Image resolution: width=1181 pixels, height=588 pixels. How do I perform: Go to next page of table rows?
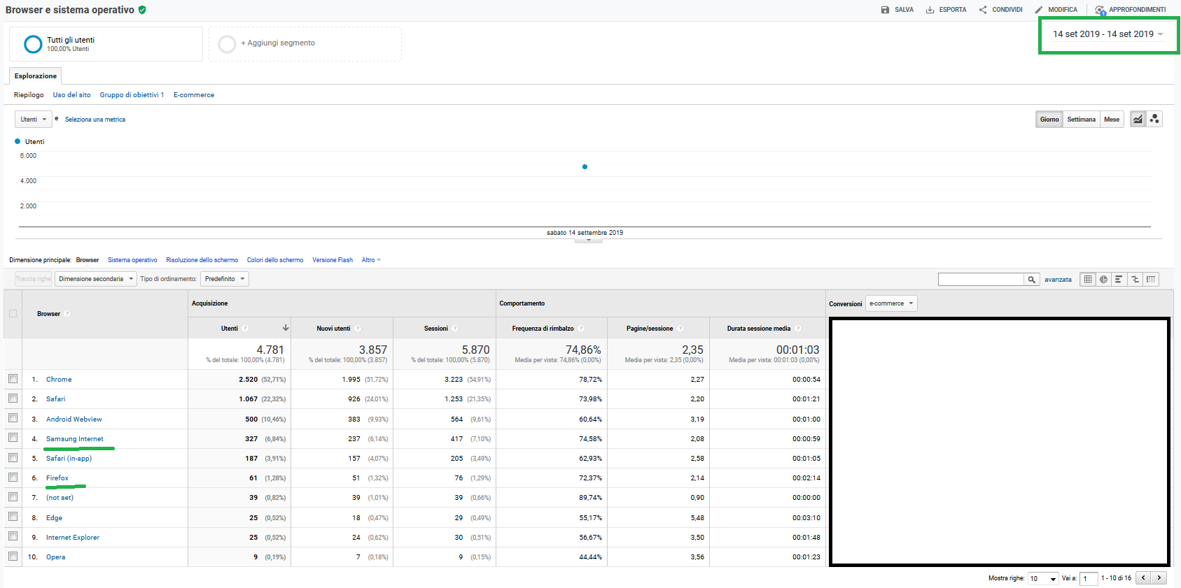click(x=1159, y=578)
